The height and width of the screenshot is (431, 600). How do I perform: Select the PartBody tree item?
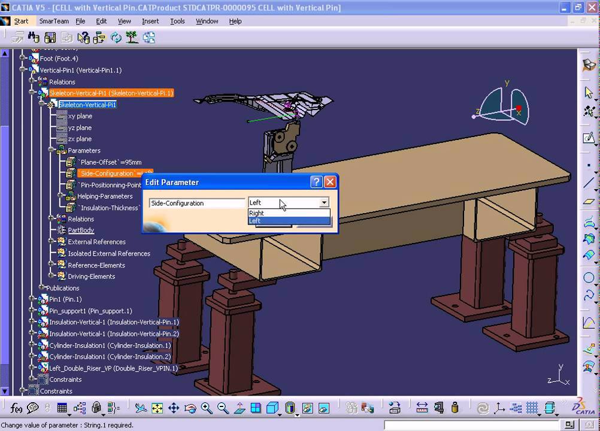point(81,230)
